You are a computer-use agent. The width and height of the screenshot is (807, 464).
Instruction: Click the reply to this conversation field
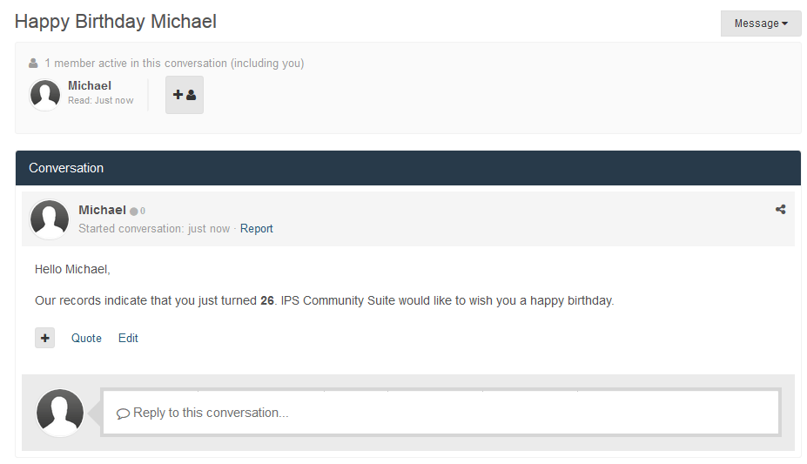[440, 413]
